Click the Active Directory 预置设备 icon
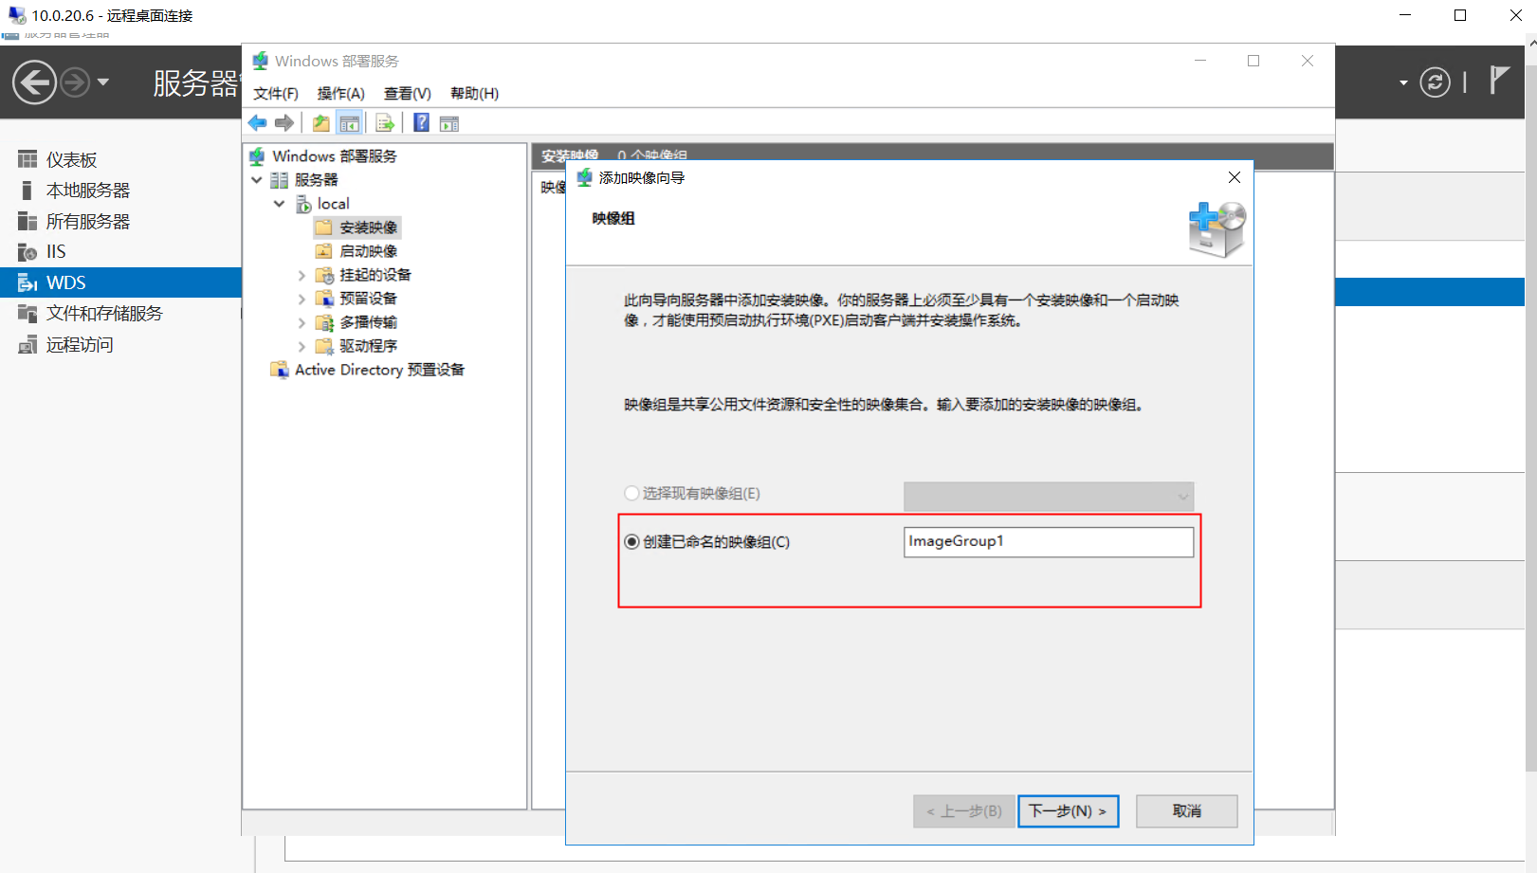Screen dimensions: 1537x873 pyautogui.click(x=279, y=370)
